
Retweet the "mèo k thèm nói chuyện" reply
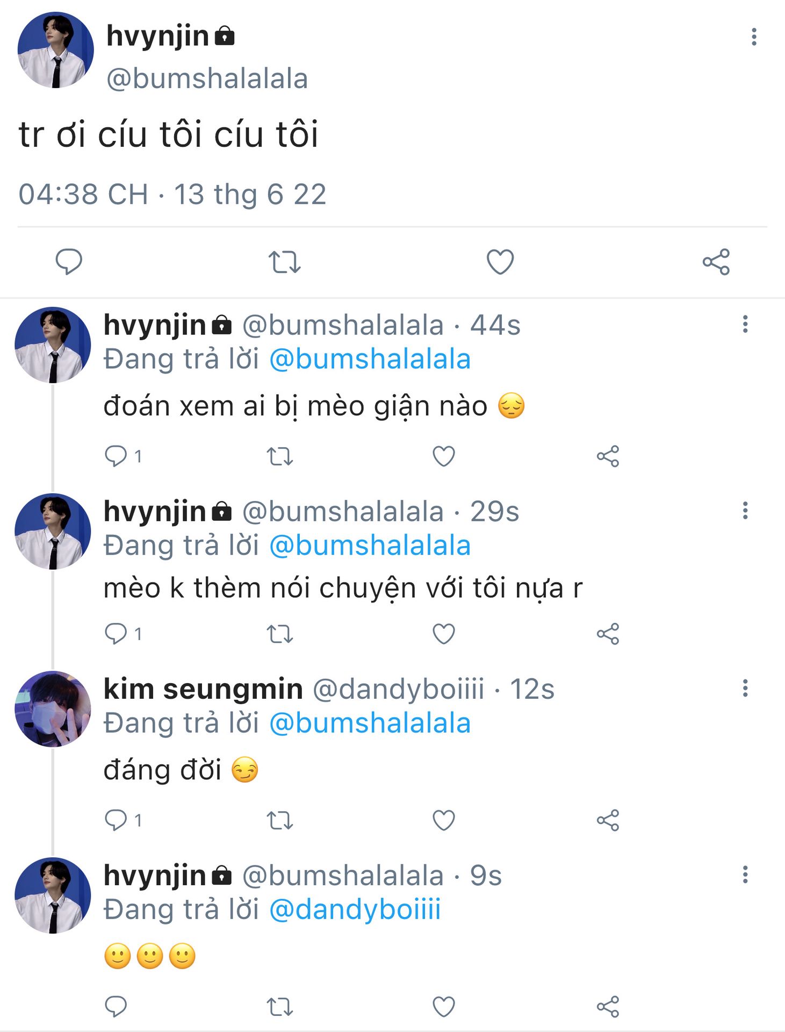point(280,634)
